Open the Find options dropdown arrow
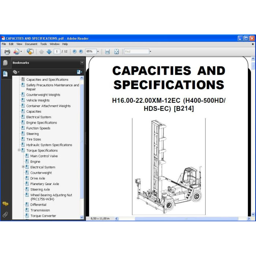Image resolution: width=256 pixels, height=256 pixels. [x=150, y=52]
